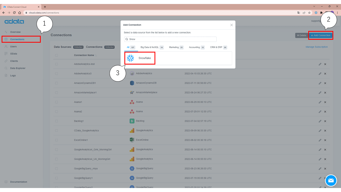Close the Add Connection dialog
The width and height of the screenshot is (341, 192).
[232, 25]
